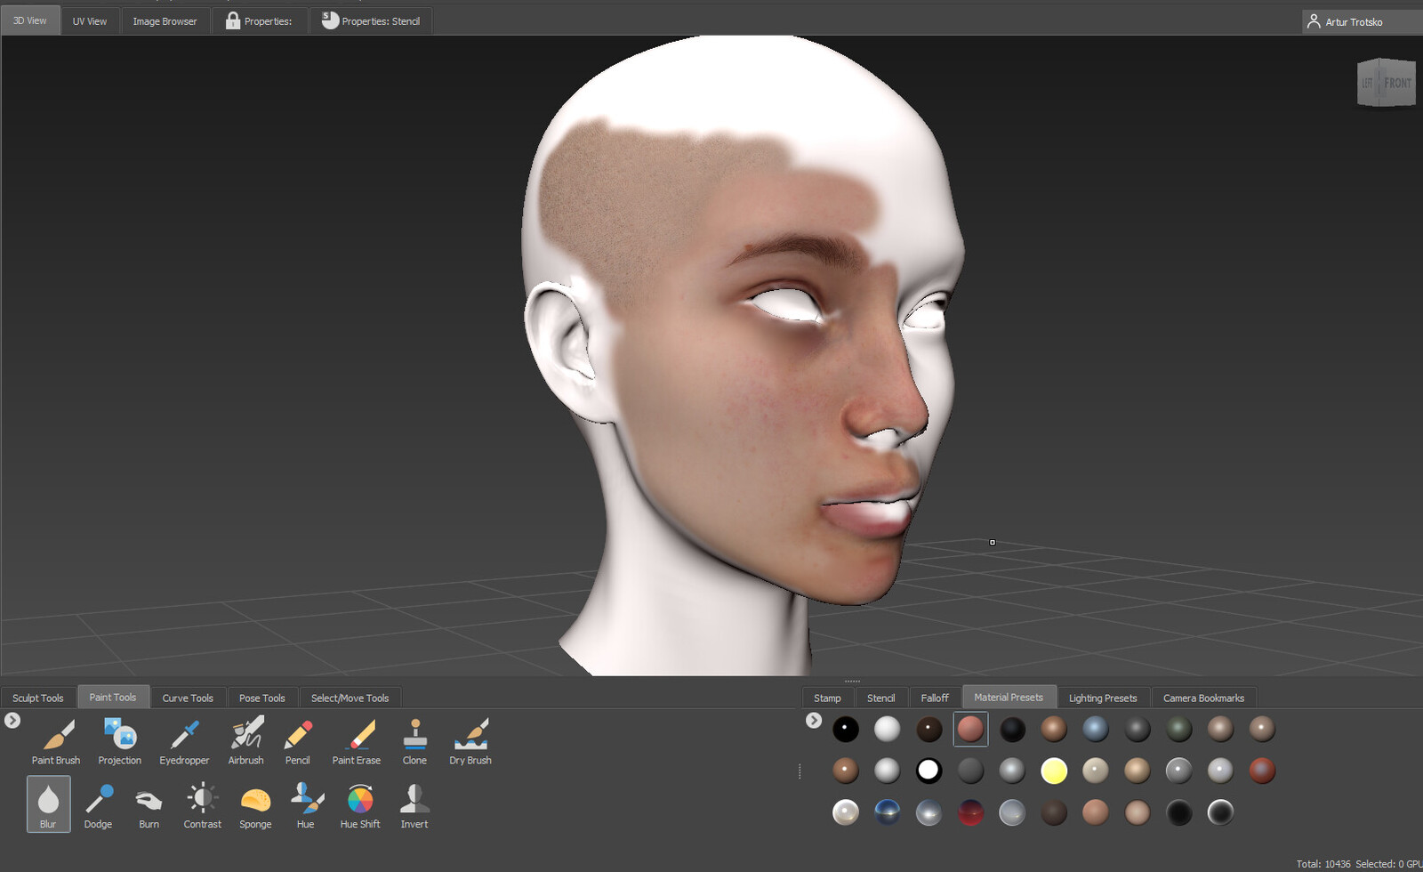The width and height of the screenshot is (1423, 872).
Task: Activate the Clone stamp tool
Action: (414, 741)
